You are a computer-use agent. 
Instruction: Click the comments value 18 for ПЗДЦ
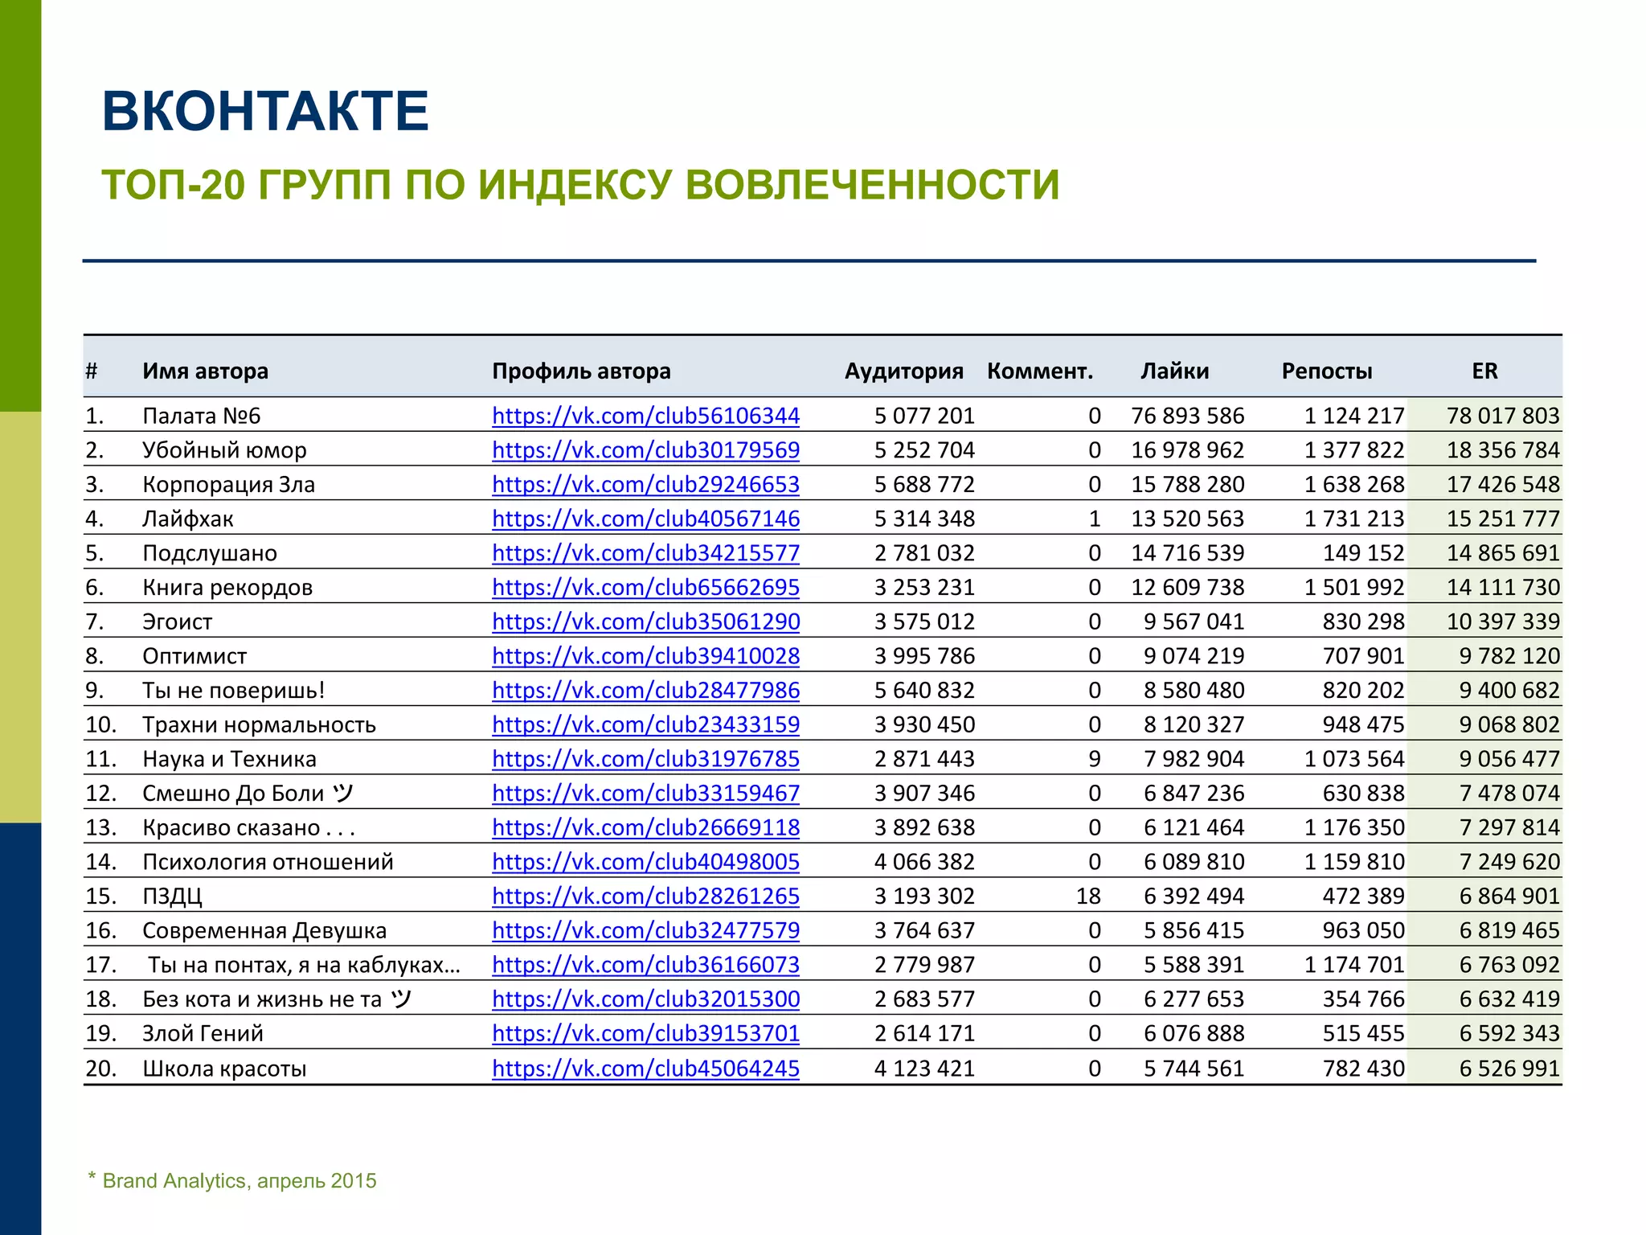[x=1088, y=897]
